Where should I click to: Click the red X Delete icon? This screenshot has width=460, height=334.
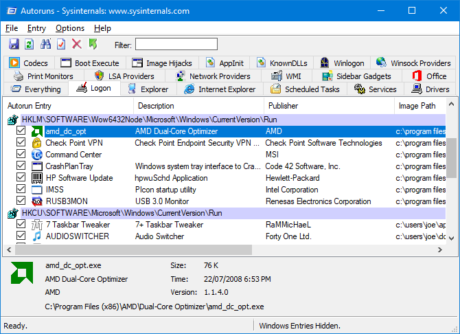(x=77, y=45)
